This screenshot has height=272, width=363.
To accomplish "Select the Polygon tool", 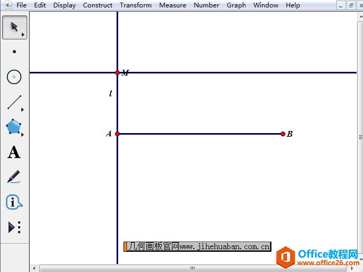I will tap(13, 126).
